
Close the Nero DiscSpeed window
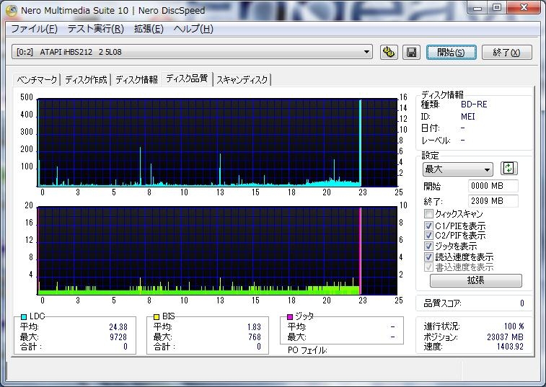pyautogui.click(x=524, y=8)
